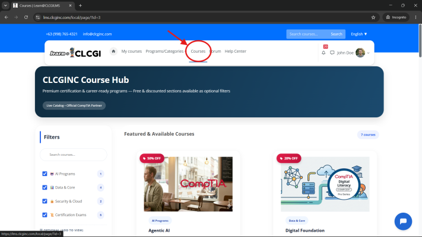
Task: Click the John Doe username text
Action: (x=345, y=53)
